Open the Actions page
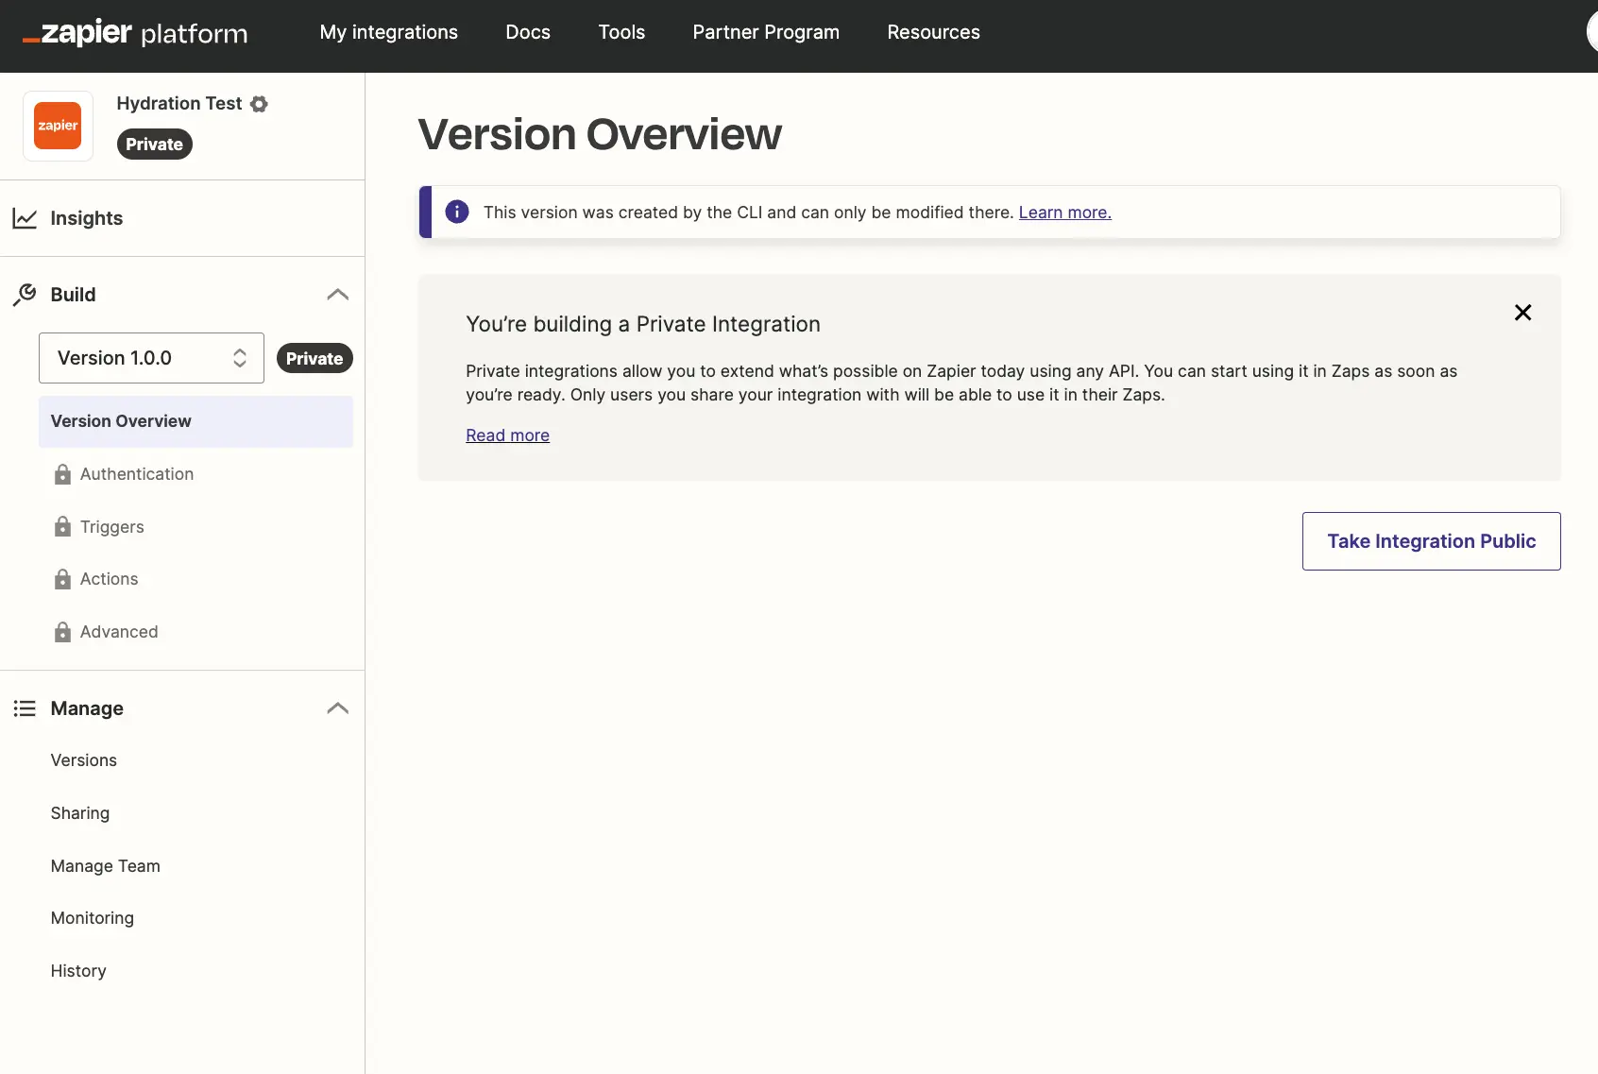This screenshot has width=1598, height=1074. pos(110,579)
